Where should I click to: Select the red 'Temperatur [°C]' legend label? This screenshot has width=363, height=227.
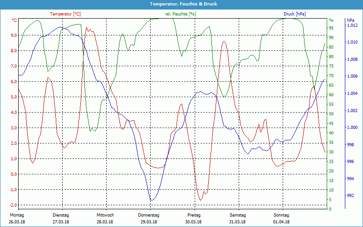click(65, 14)
